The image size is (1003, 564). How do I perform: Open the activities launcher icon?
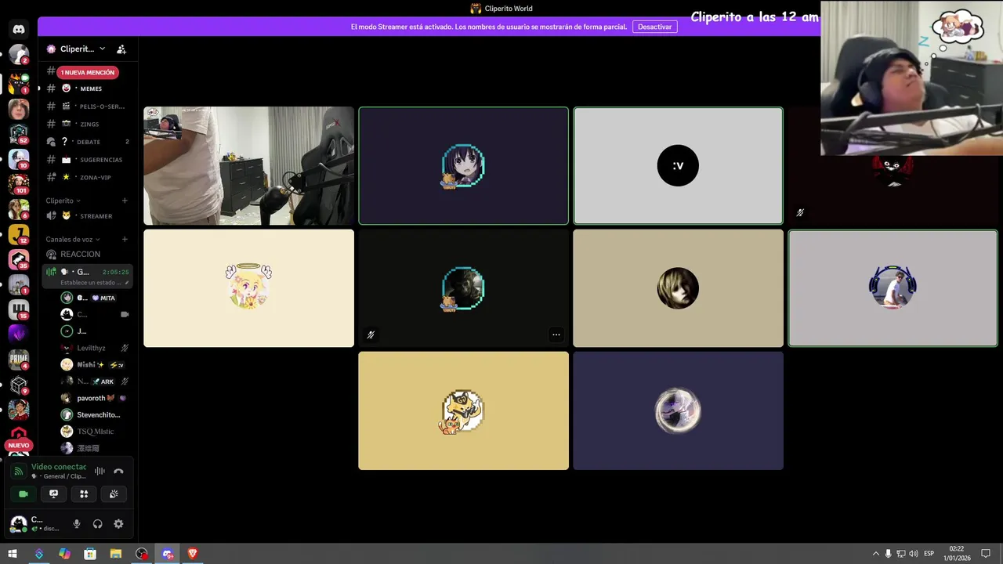click(84, 493)
